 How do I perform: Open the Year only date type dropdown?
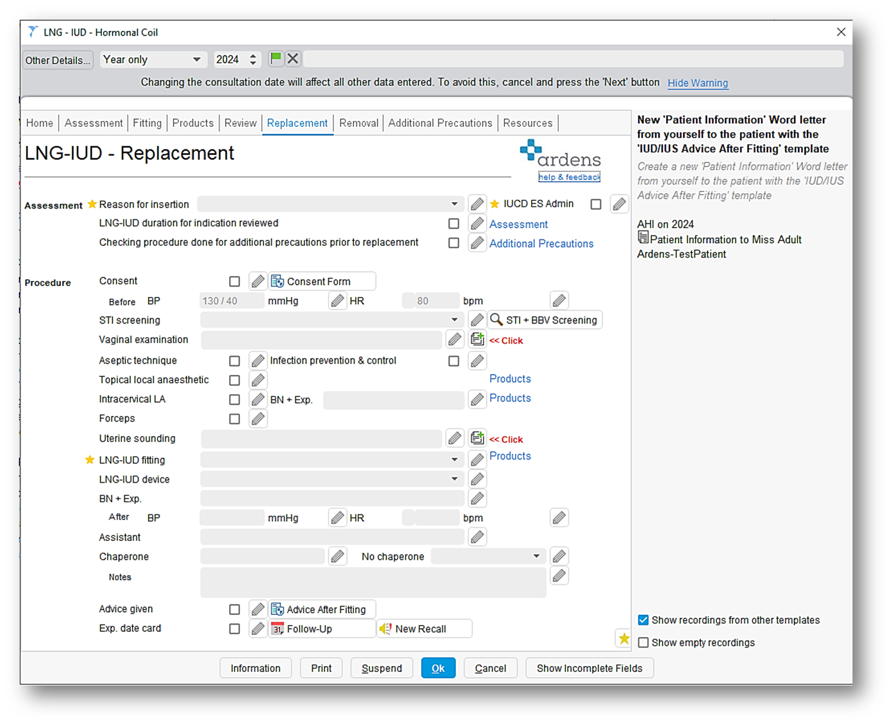[153, 59]
